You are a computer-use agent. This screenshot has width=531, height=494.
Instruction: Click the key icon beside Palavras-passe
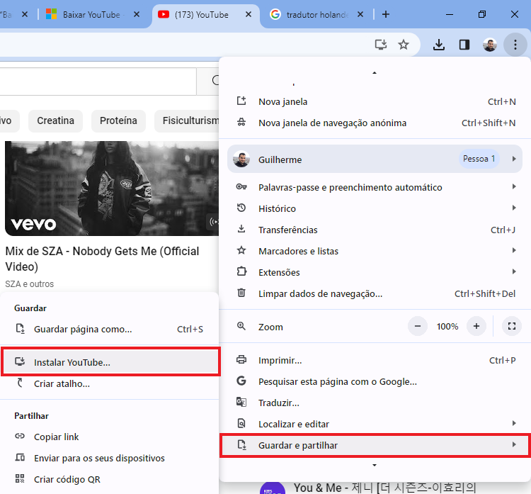click(241, 187)
